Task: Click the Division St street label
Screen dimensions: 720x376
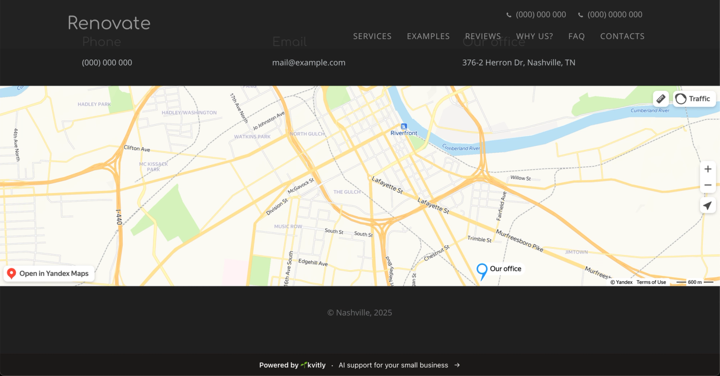Action: 277,207
